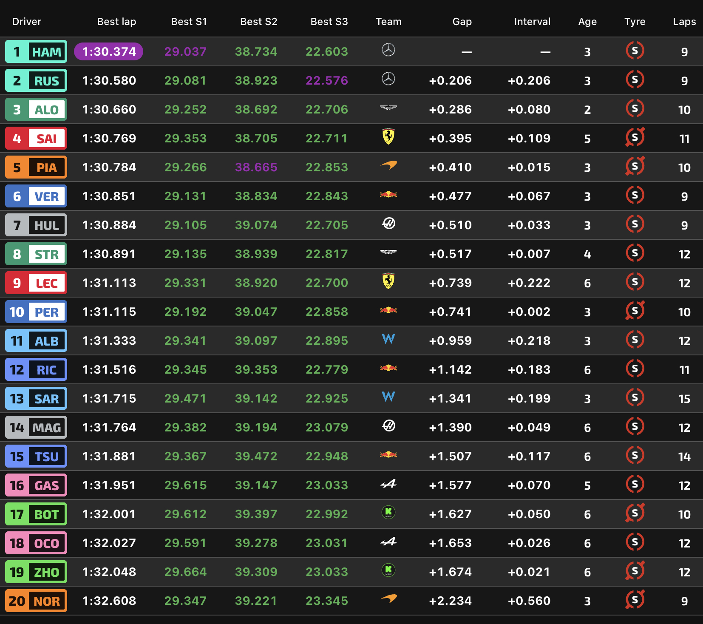
Task: Click the Aston Martin logo in Alonso's row
Action: click(388, 108)
